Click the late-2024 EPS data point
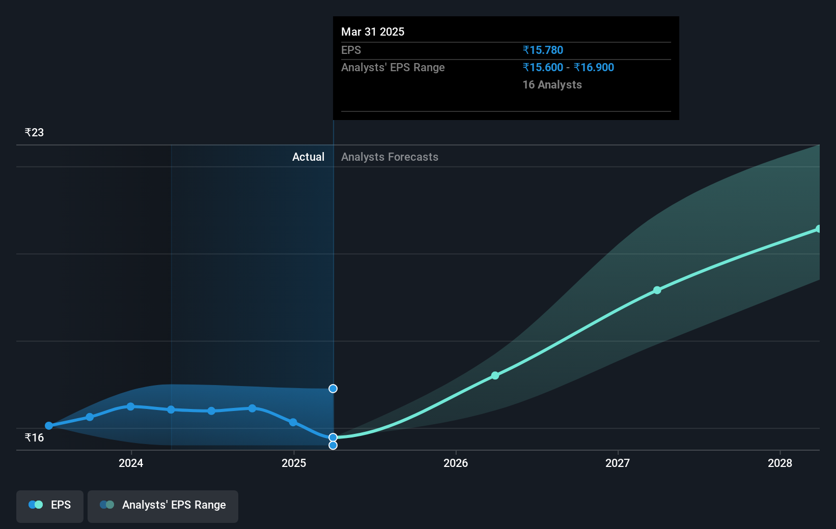 252,408
